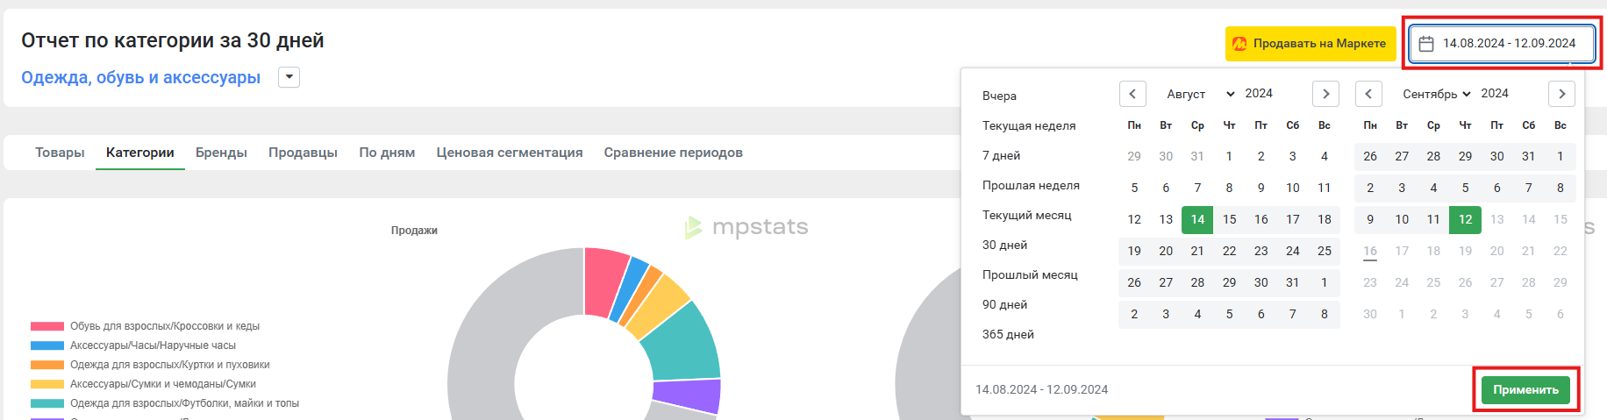Click the Market logo icon in yellow button
This screenshot has height=420, width=1607.
tap(1239, 43)
